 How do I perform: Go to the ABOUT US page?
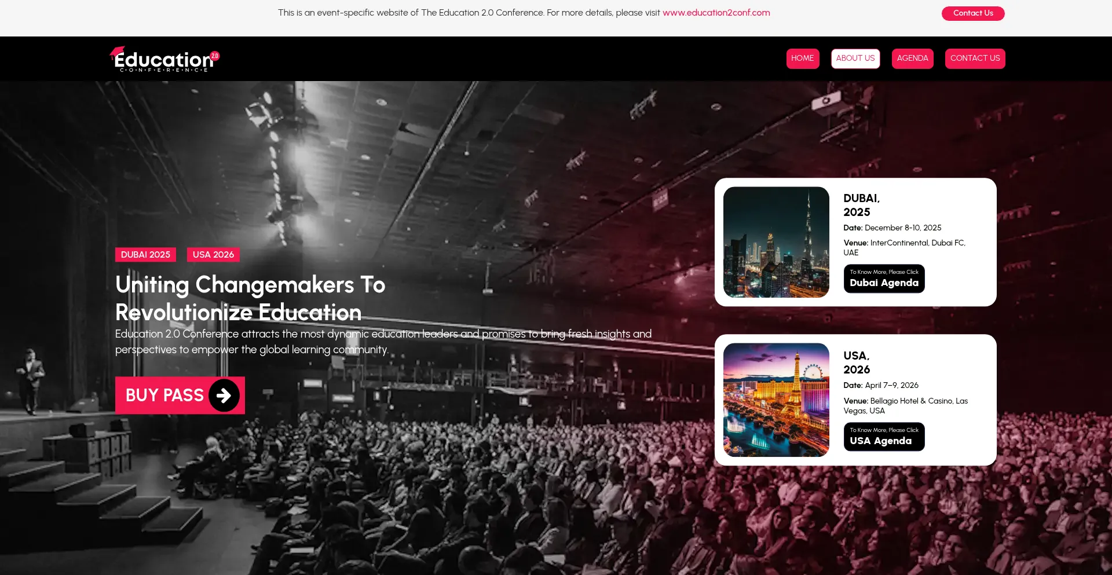(x=855, y=58)
